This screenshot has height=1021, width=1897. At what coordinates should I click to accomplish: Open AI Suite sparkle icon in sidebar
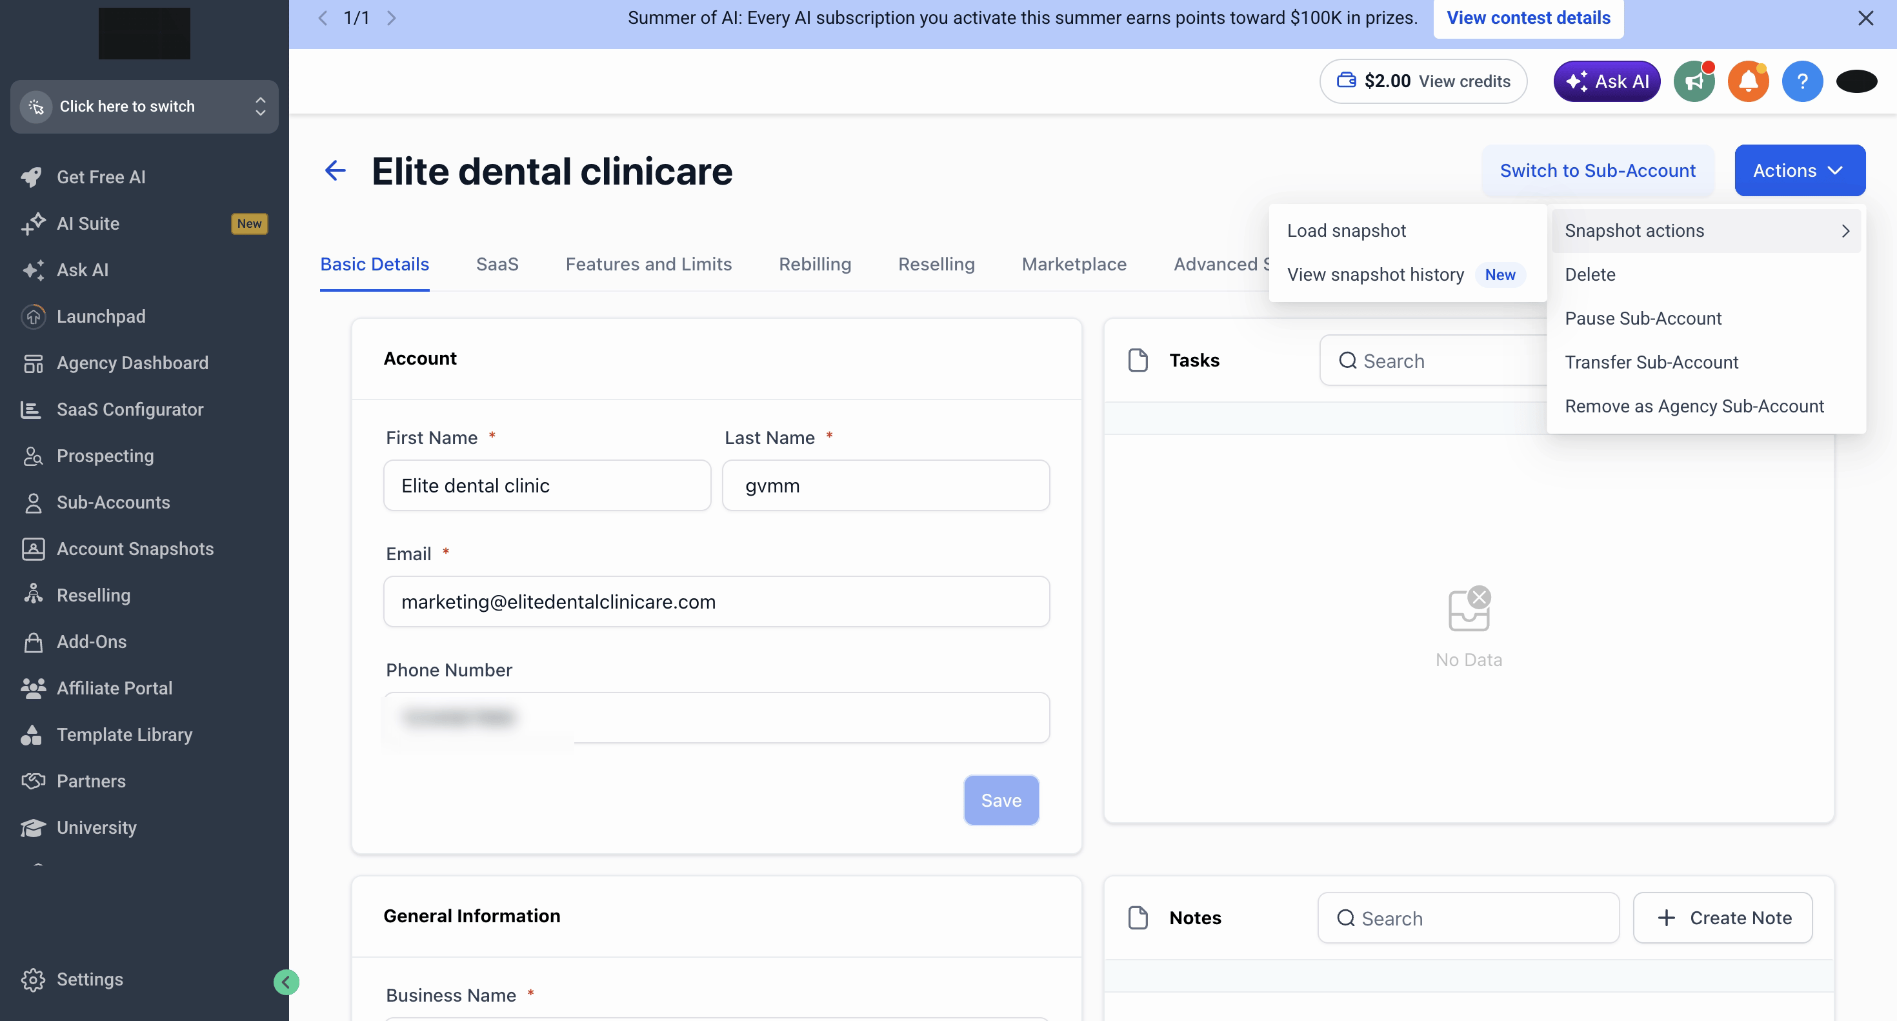coord(32,223)
